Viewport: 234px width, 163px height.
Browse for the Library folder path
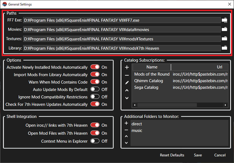[x=225, y=48]
